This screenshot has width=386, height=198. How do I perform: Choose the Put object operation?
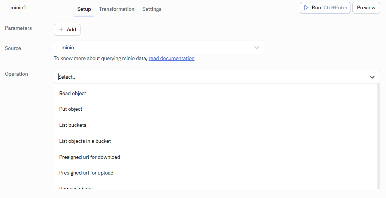point(71,109)
